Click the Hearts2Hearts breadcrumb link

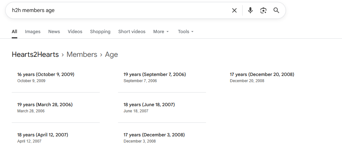pyautogui.click(x=35, y=54)
